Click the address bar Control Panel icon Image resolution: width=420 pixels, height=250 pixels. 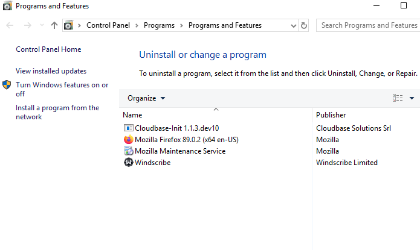pyautogui.click(x=68, y=25)
